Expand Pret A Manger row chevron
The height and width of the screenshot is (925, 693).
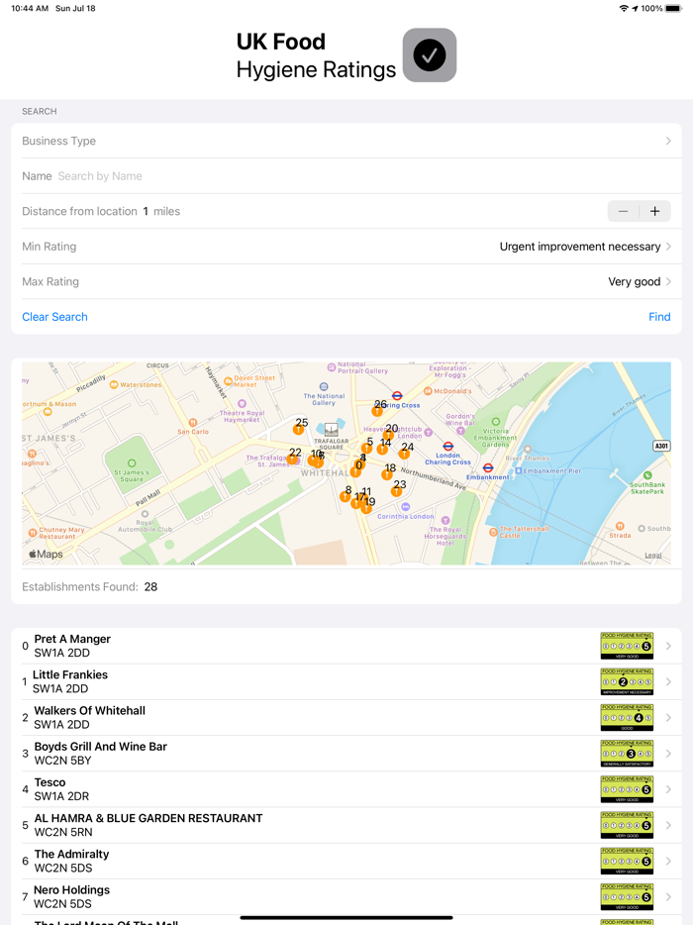(x=668, y=646)
